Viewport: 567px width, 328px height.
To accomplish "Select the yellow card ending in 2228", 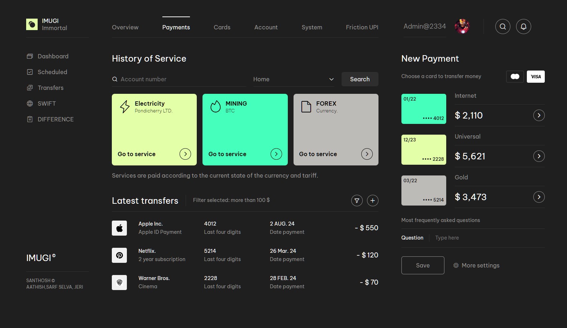I will pos(424,150).
